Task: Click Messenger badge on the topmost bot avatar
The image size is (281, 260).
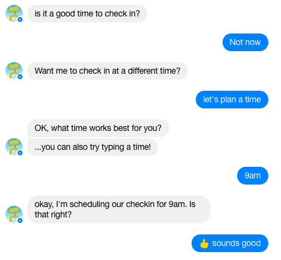Action: point(20,19)
